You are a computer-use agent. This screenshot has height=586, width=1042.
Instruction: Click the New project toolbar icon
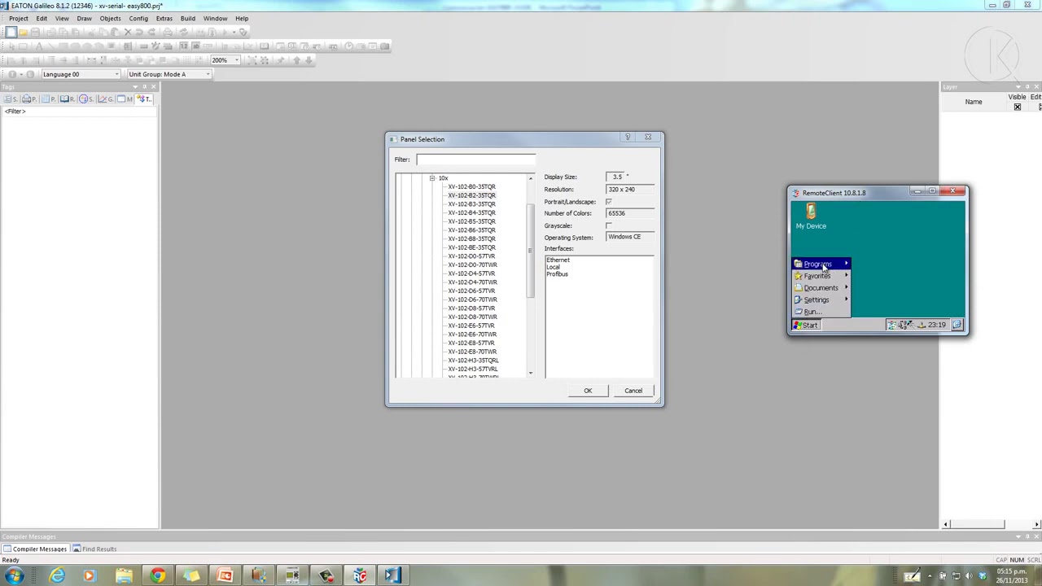point(11,32)
